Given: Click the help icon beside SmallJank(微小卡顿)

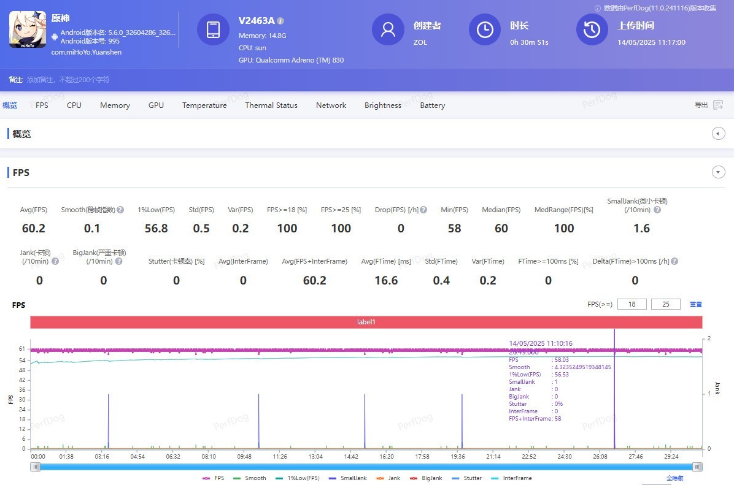Looking at the screenshot, I should (657, 210).
